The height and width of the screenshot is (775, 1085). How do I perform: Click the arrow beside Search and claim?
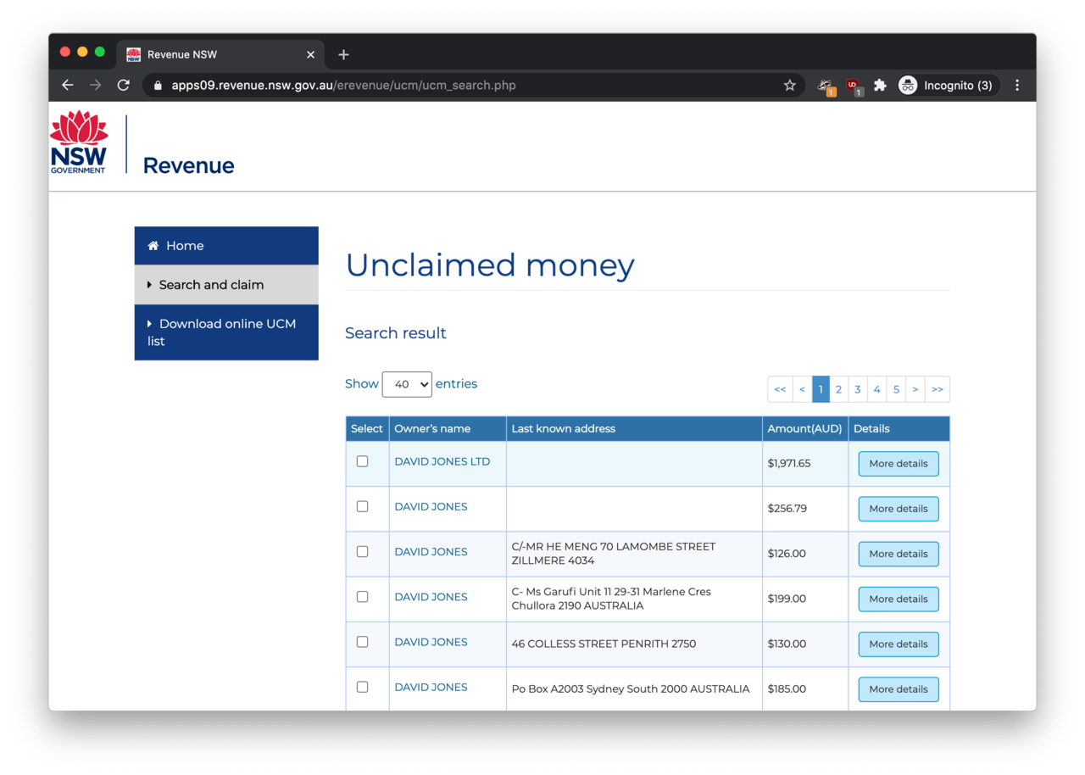[x=150, y=285]
